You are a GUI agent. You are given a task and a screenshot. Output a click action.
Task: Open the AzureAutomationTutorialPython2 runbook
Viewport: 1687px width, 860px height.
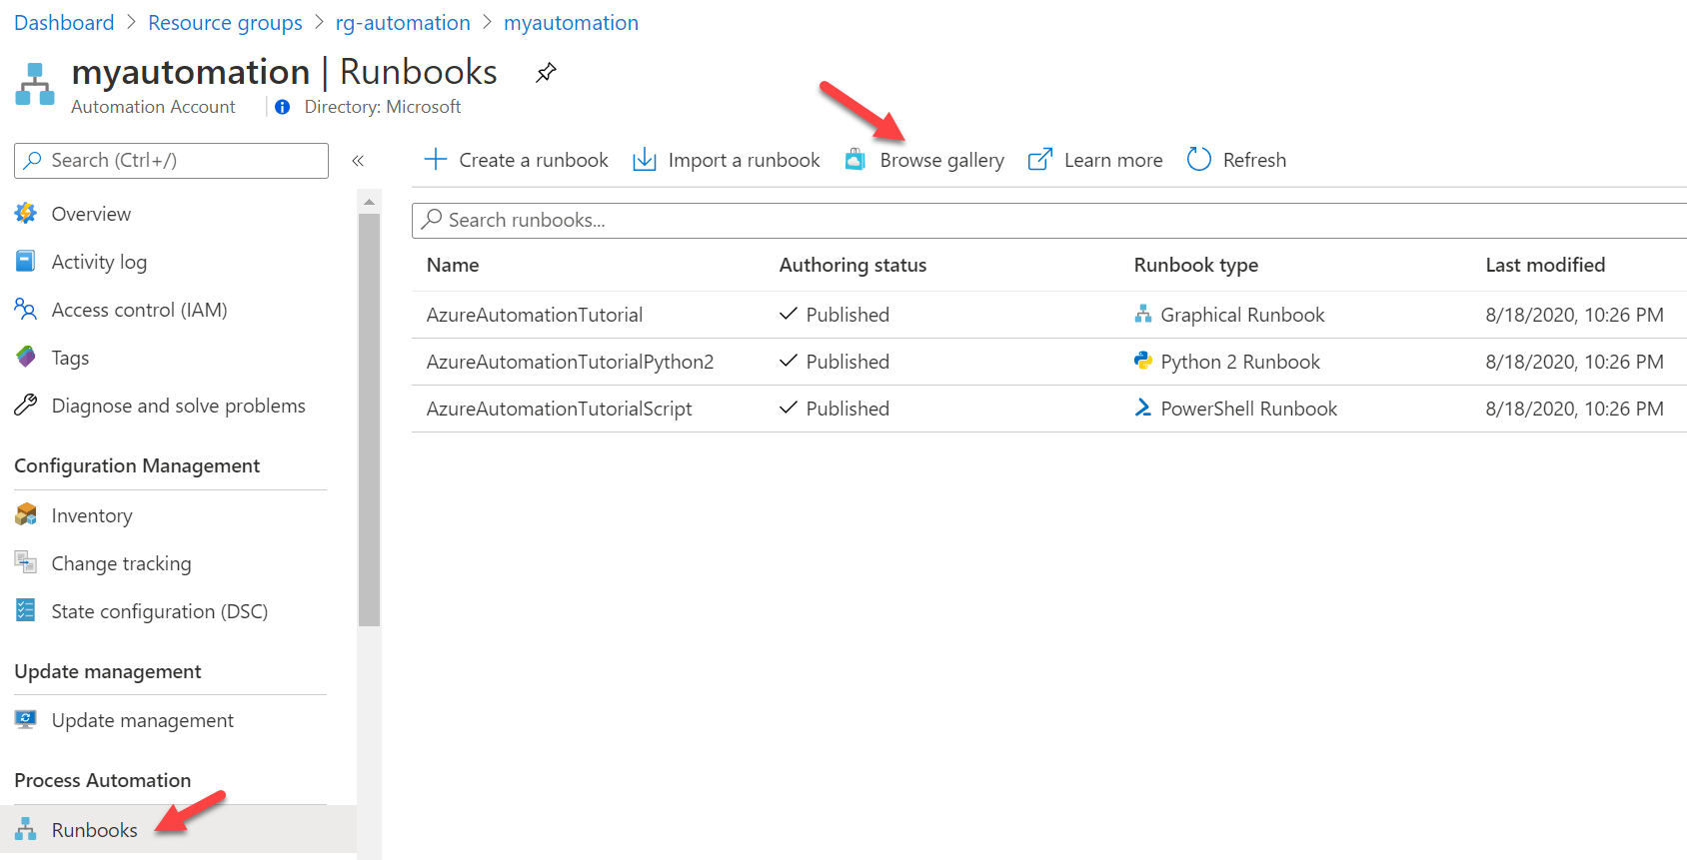click(570, 362)
